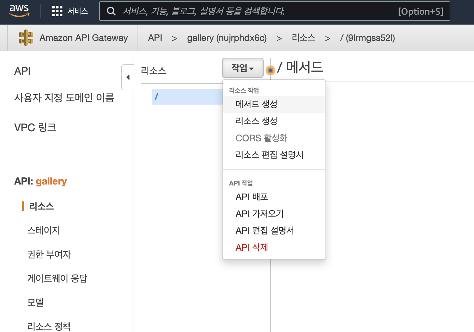Choose API 삭제 in red
This screenshot has width=474, height=332.
(x=274, y=248)
